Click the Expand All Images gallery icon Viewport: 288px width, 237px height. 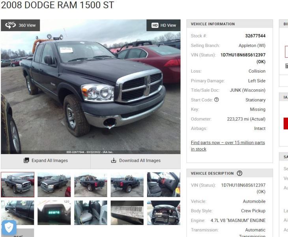coord(26,160)
